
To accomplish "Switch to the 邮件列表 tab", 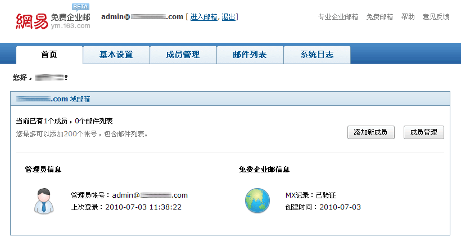I will click(x=250, y=55).
